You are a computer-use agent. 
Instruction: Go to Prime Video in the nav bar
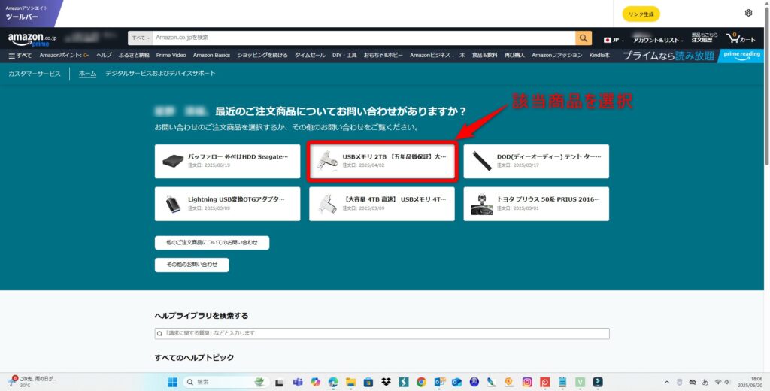(x=171, y=56)
